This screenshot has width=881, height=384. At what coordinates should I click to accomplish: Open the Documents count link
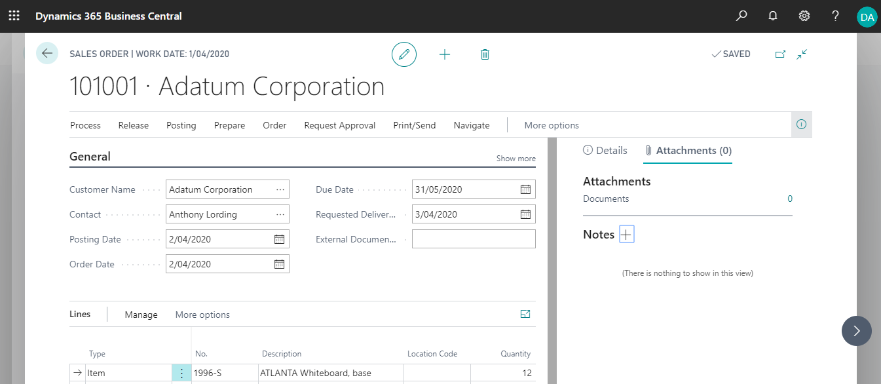pos(789,199)
